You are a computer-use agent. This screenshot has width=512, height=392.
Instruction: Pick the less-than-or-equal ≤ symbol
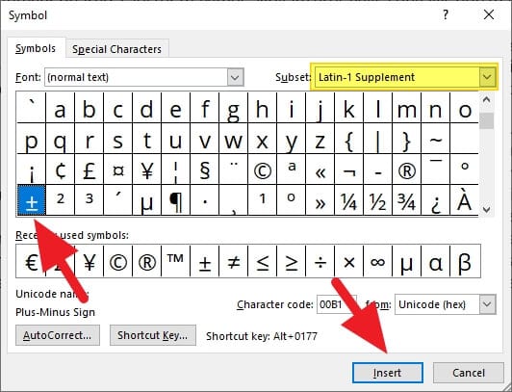262,261
